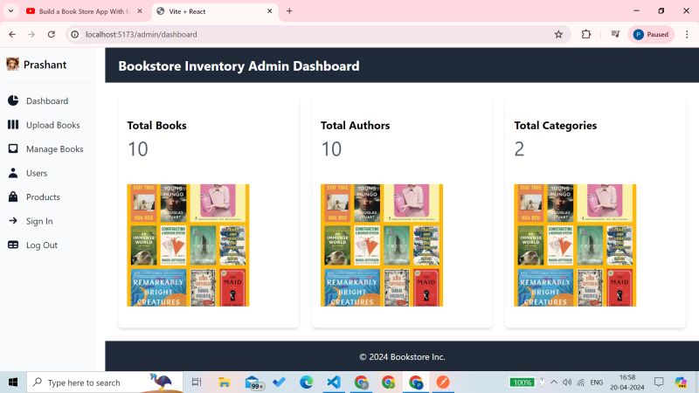
Task: Switch to Visual Studio Code
Action: click(334, 383)
